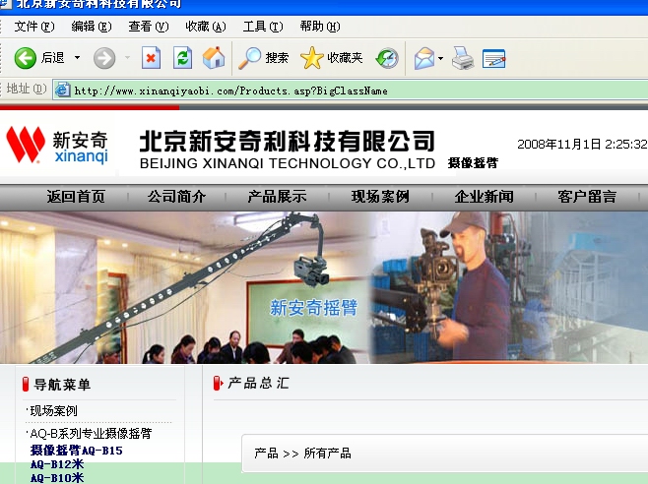Viewport: 648px width, 484px height.
Task: Open Search with magnifying glass icon
Action: click(249, 58)
